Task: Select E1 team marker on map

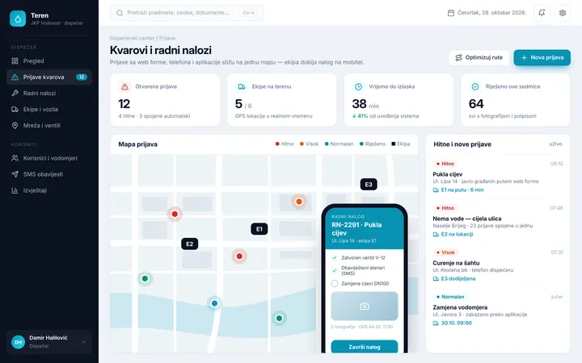Action: click(x=259, y=229)
